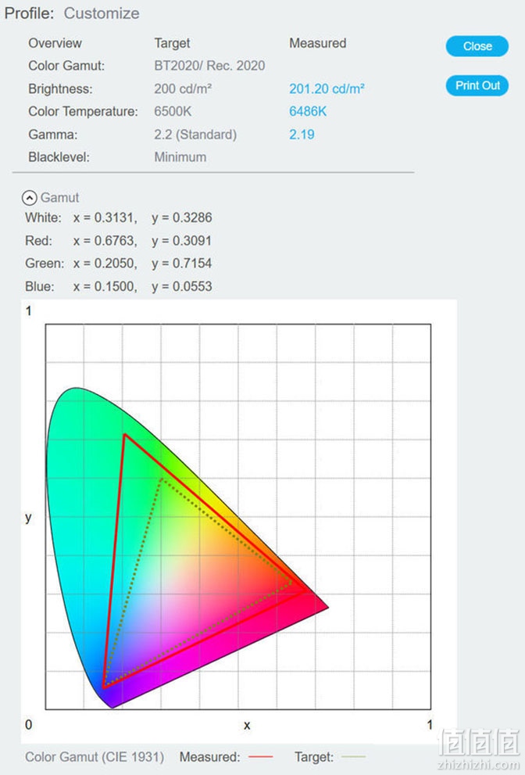Image resolution: width=525 pixels, height=775 pixels.
Task: Click the Minimum blacklevel target
Action: (180, 157)
